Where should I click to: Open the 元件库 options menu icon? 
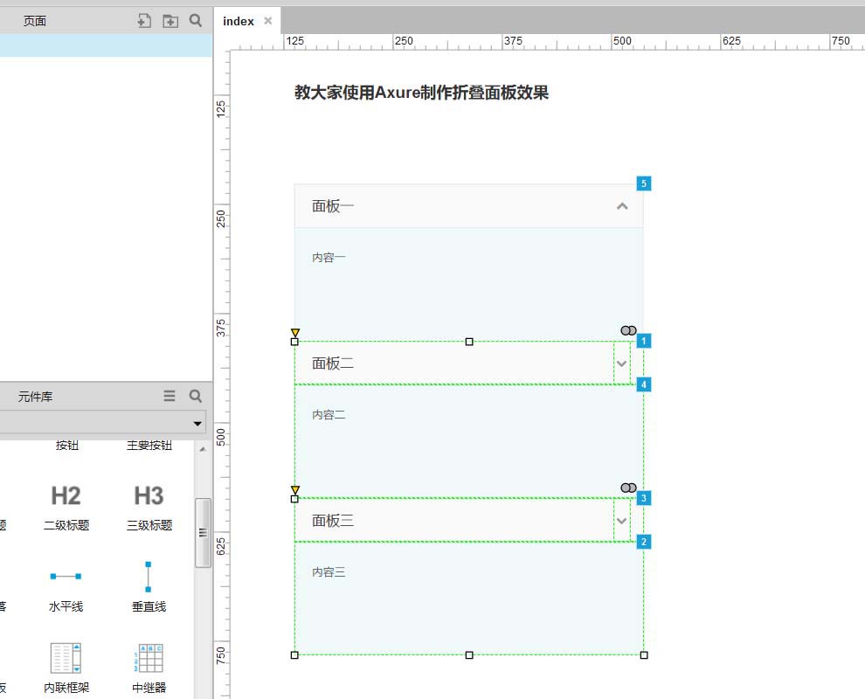(170, 396)
